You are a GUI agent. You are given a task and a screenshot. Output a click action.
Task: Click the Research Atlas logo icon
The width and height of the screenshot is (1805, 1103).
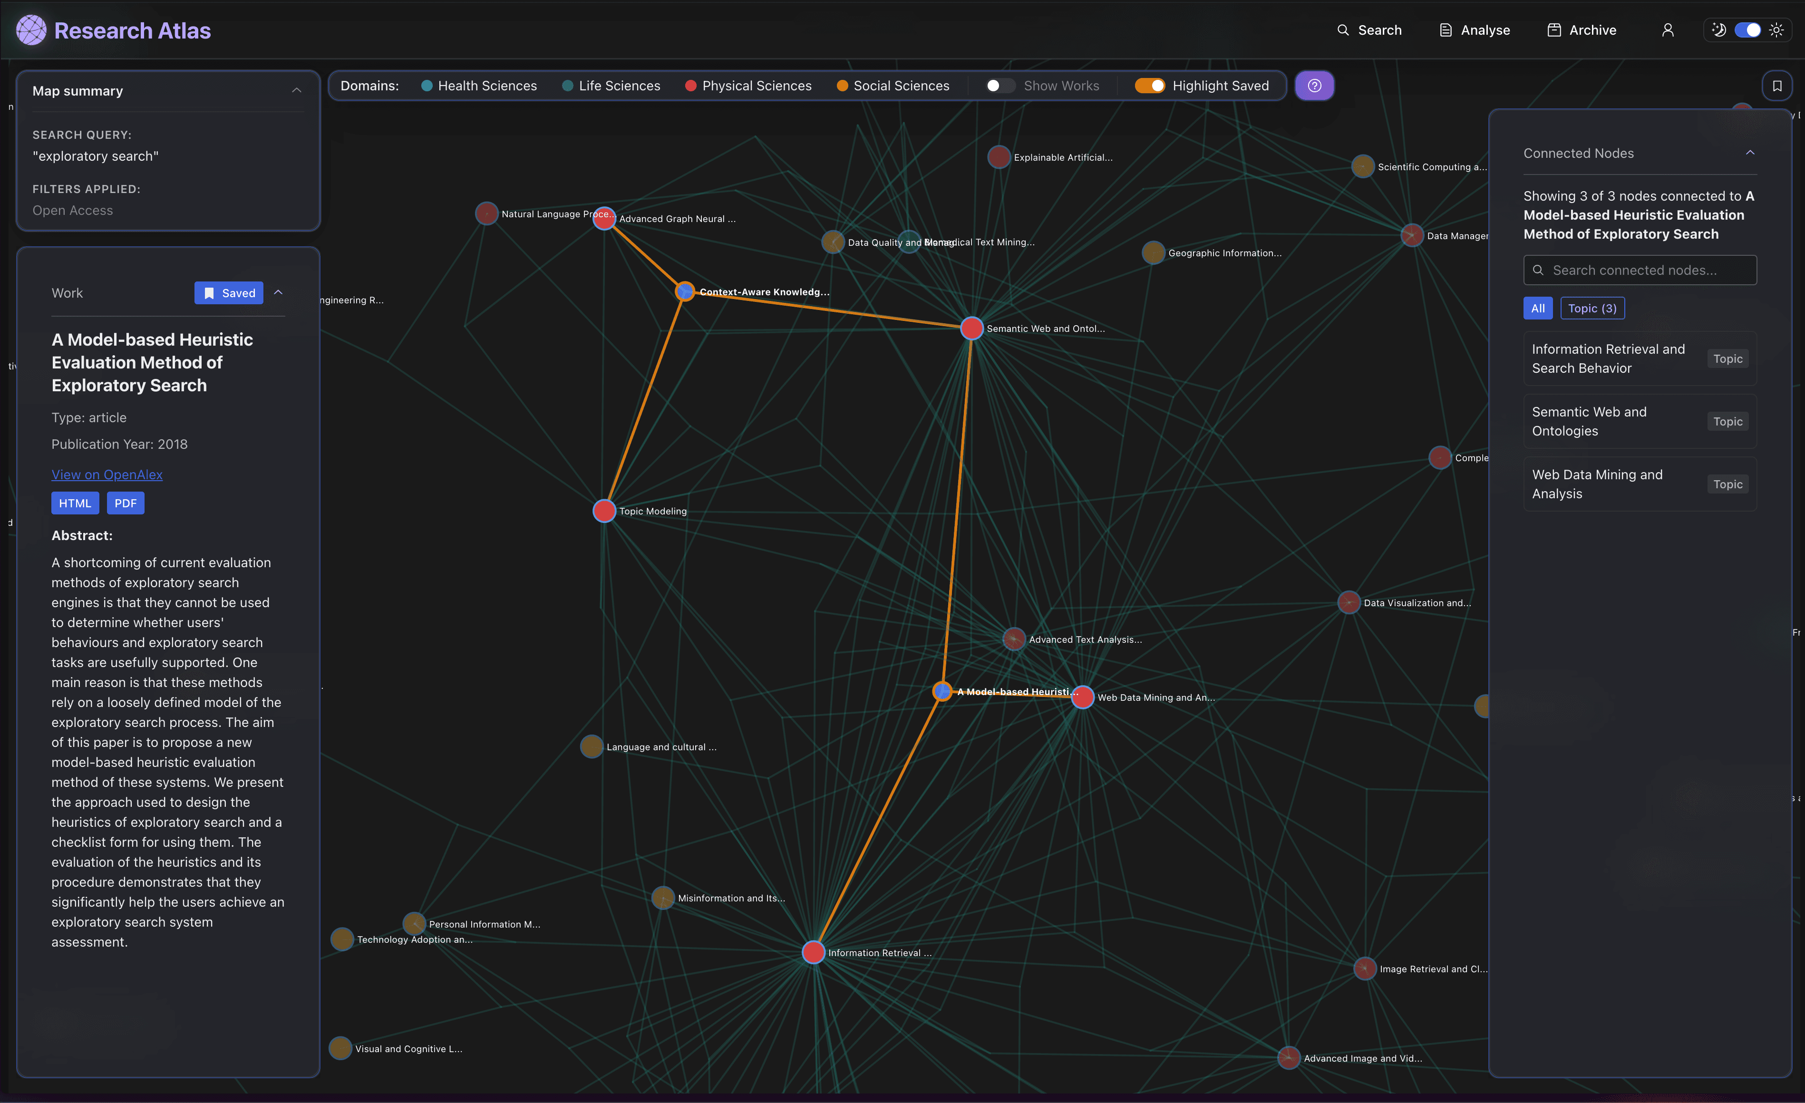(x=31, y=29)
